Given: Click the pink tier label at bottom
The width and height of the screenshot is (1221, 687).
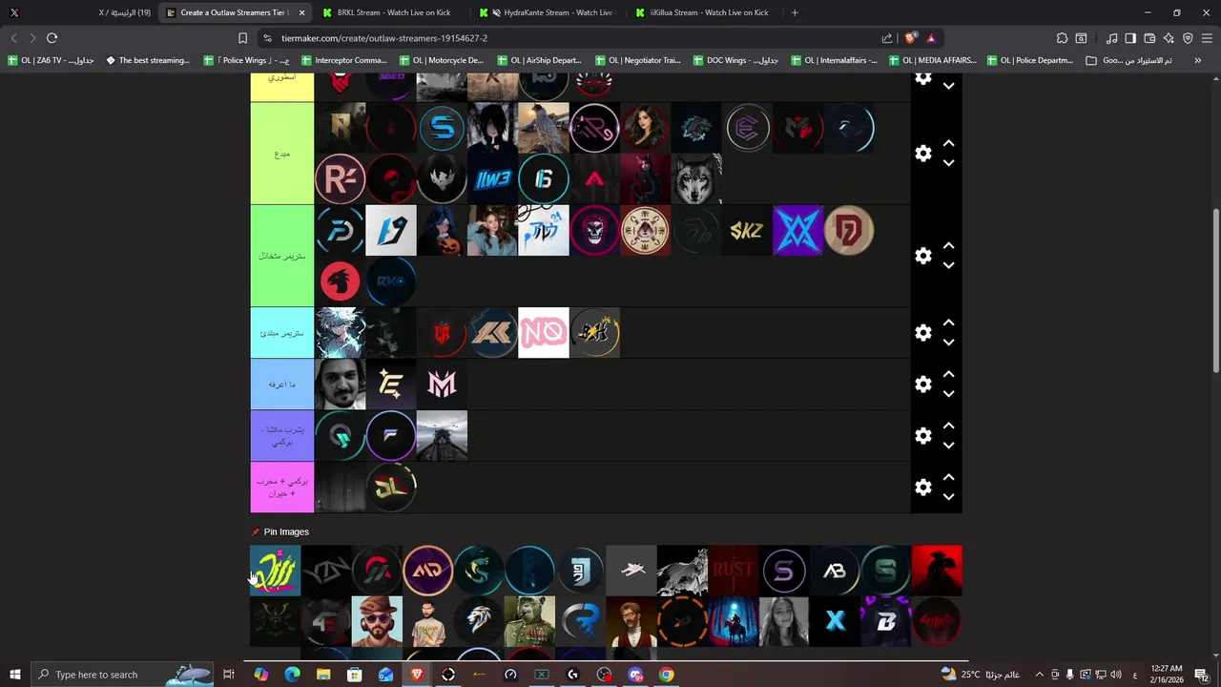Looking at the screenshot, I should pyautogui.click(x=281, y=488).
